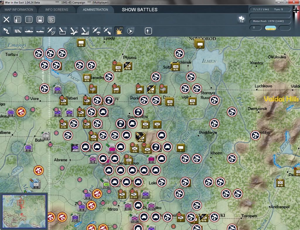
Task: Select the F4 amphibious transport ship icon
Action: coord(40,31)
